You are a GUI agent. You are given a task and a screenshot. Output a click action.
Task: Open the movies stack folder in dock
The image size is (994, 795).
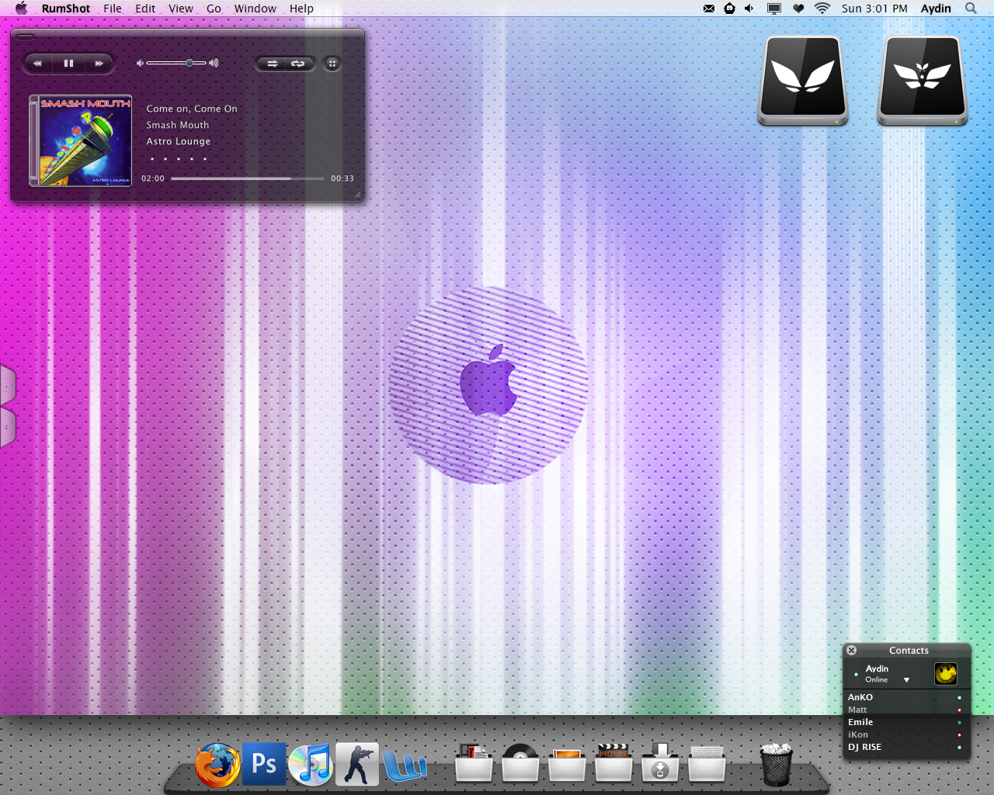pyautogui.click(x=613, y=762)
